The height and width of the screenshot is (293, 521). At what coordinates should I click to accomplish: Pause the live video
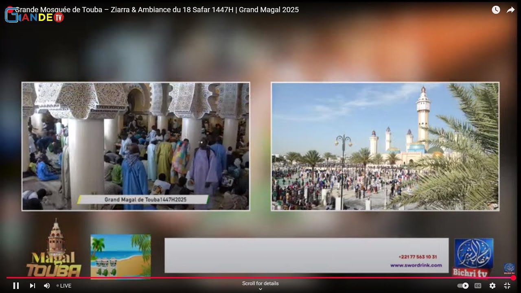16,286
